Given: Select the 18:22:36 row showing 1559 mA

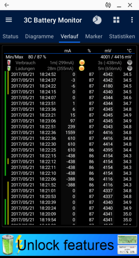Looking at the screenshot, I should (x=71, y=133).
